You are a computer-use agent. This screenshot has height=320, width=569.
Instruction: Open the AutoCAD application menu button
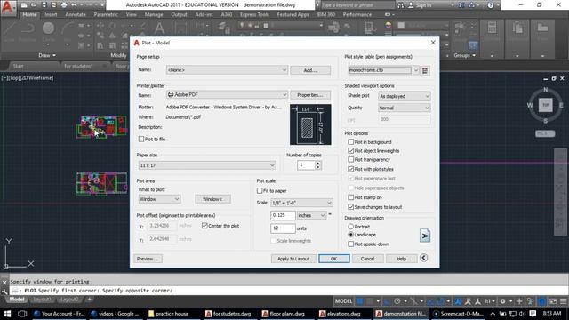(x=8, y=8)
